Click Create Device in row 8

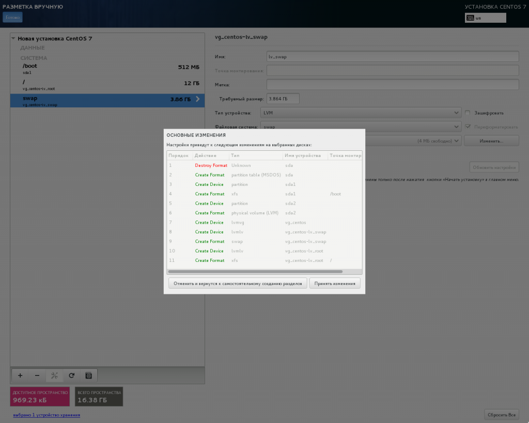[x=209, y=232]
